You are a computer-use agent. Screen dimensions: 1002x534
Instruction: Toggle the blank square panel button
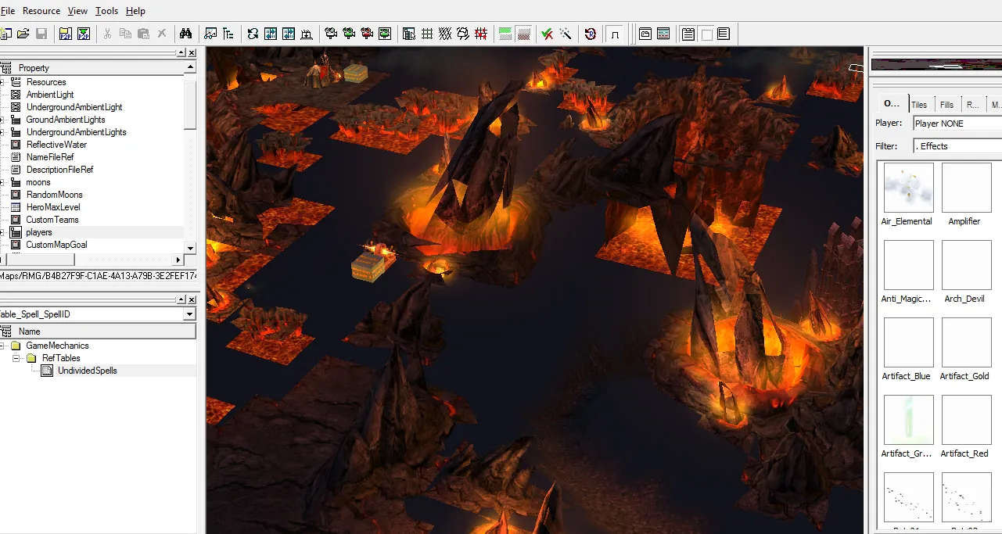706,34
